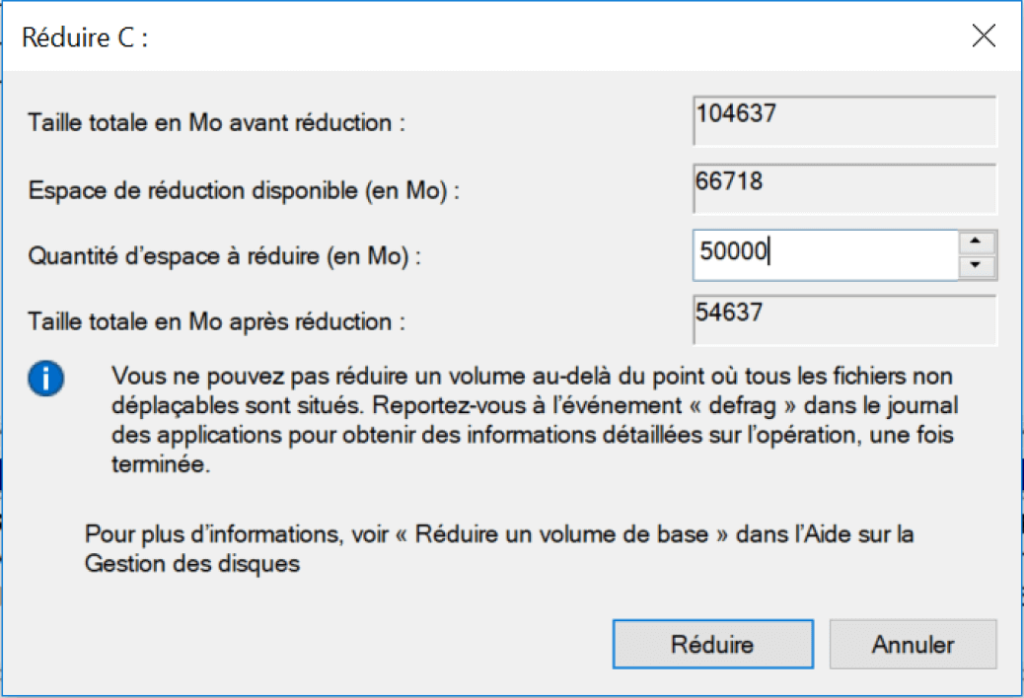Click the blue information icon

click(46, 380)
